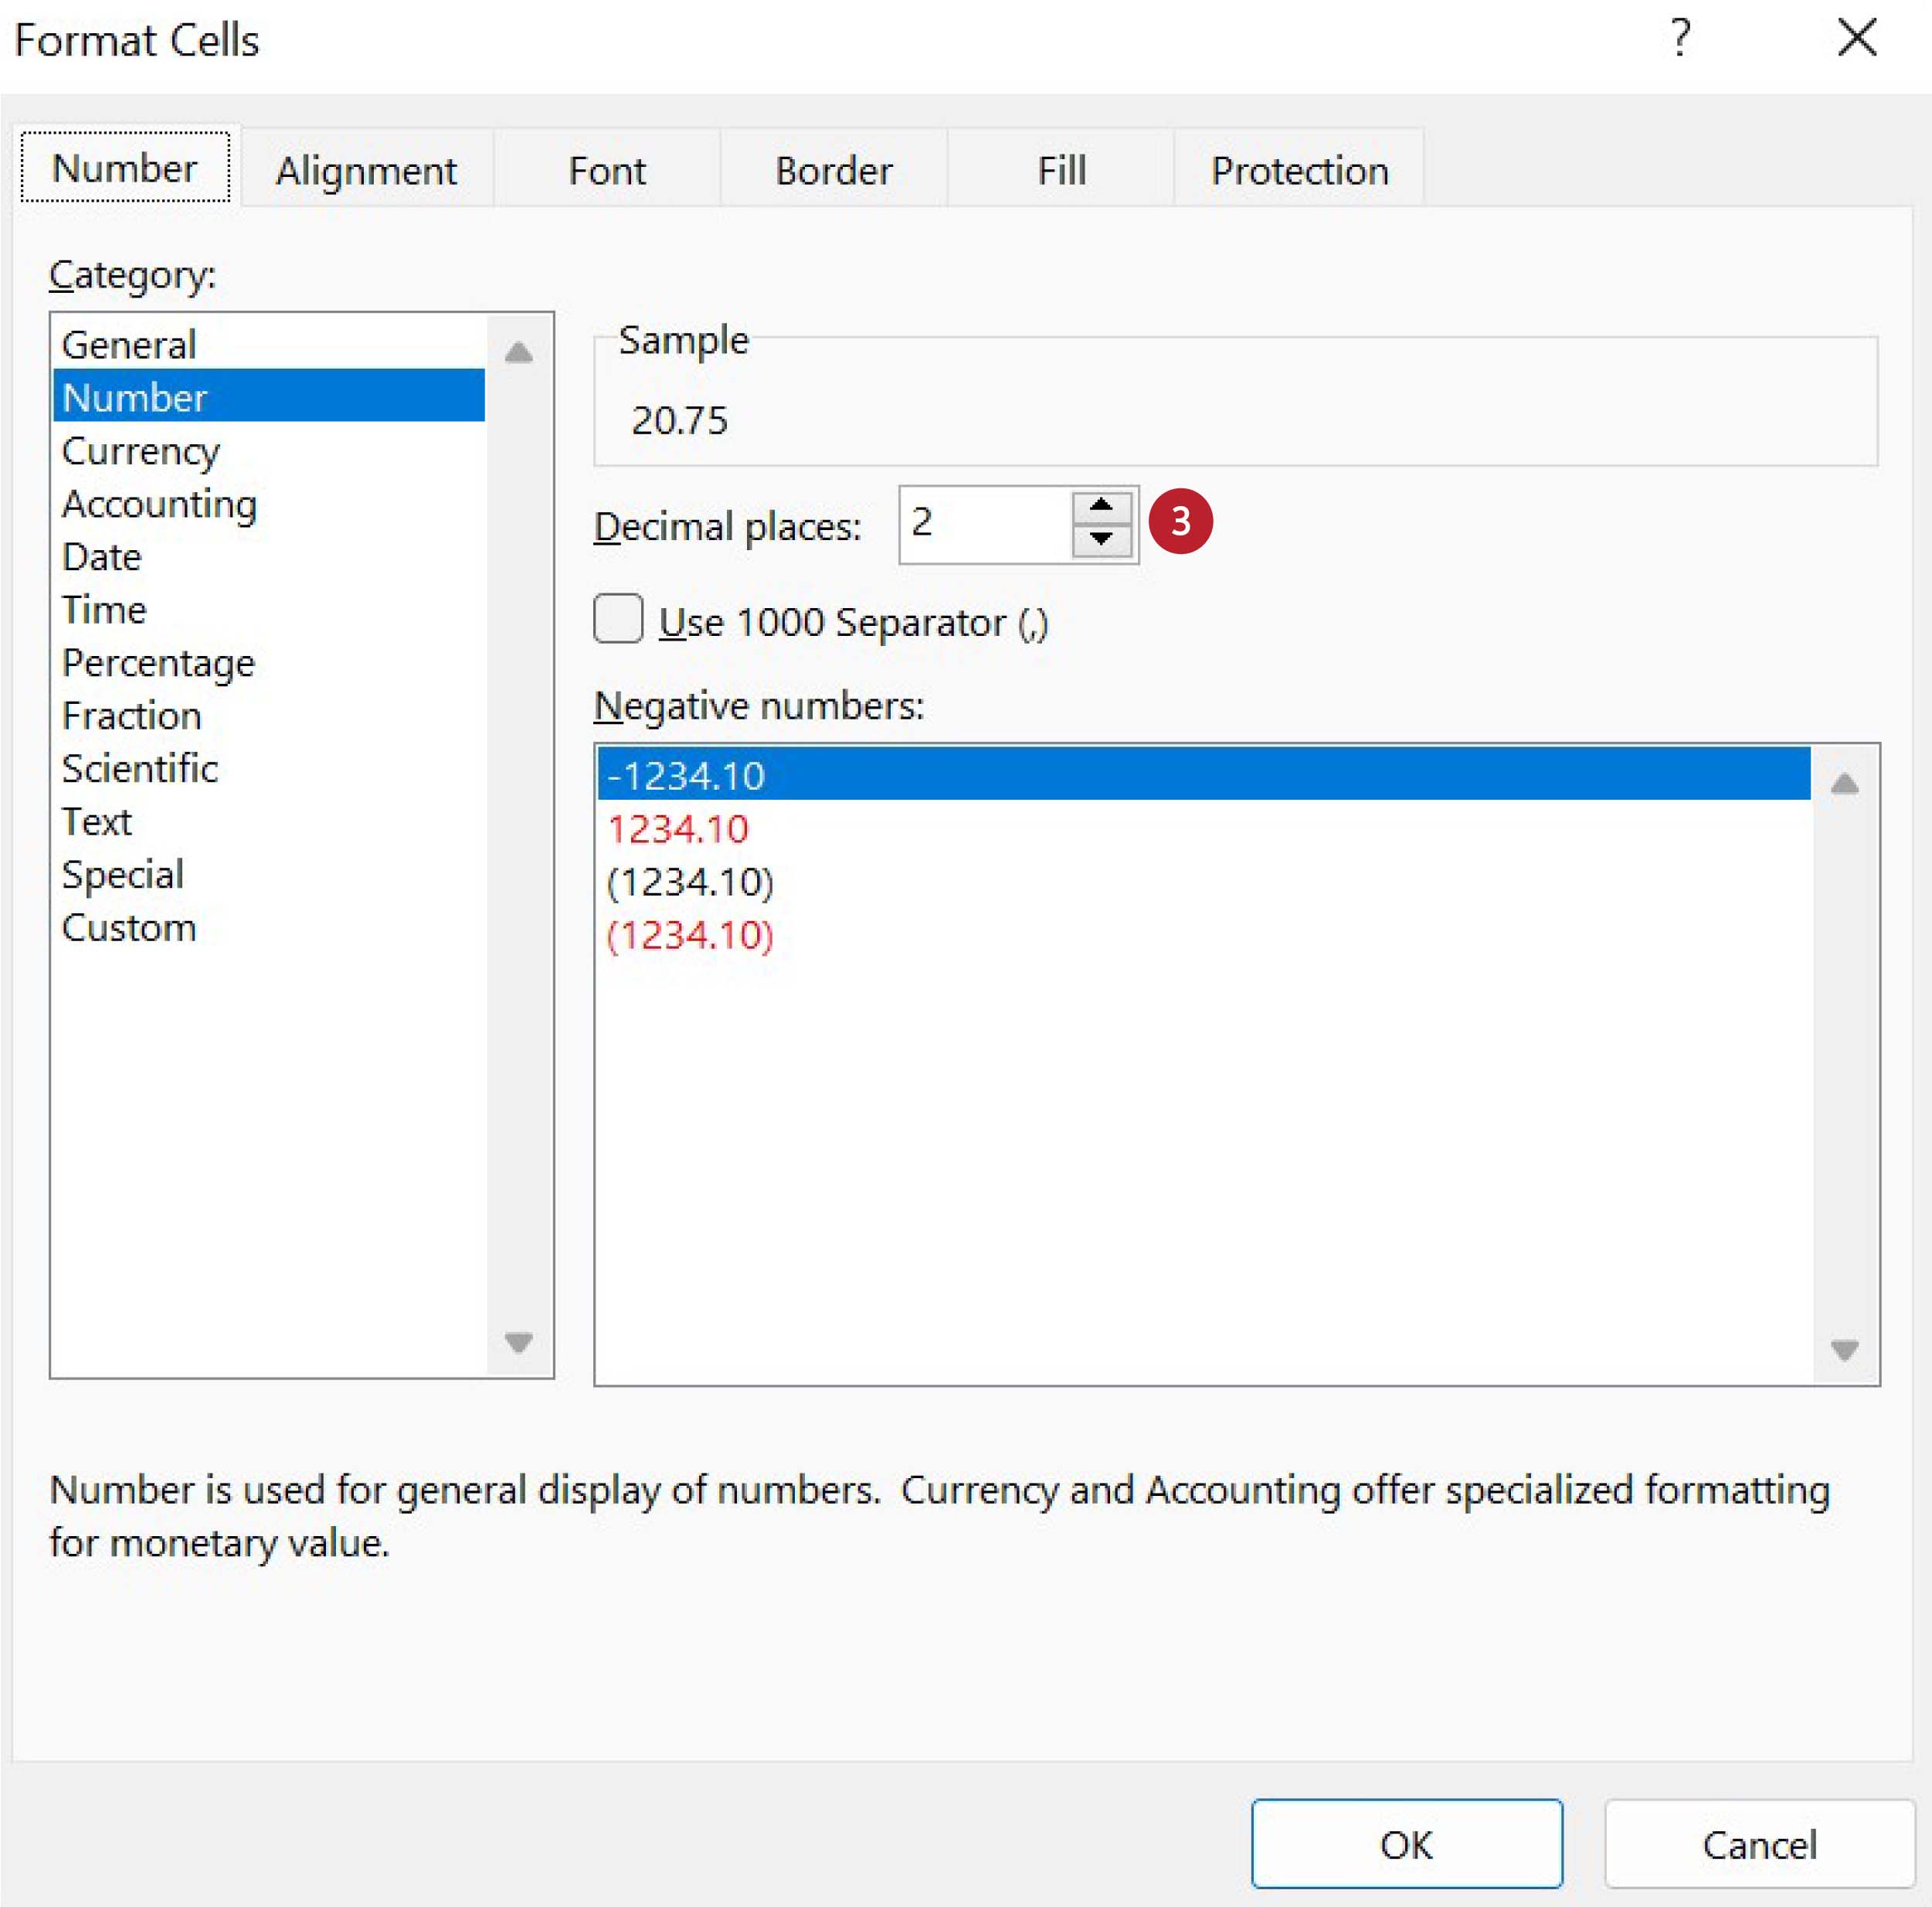
Task: Switch to the Border tab
Action: 833,170
